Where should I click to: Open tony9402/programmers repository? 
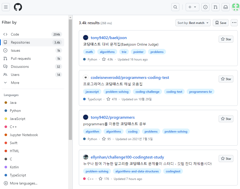pyautogui.click(x=113, y=117)
